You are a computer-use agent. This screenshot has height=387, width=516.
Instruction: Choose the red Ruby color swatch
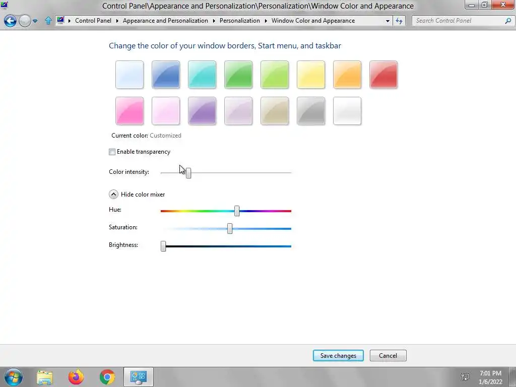tap(383, 75)
